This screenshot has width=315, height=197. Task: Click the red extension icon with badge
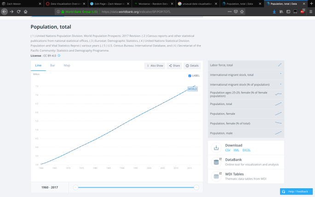(303, 11)
